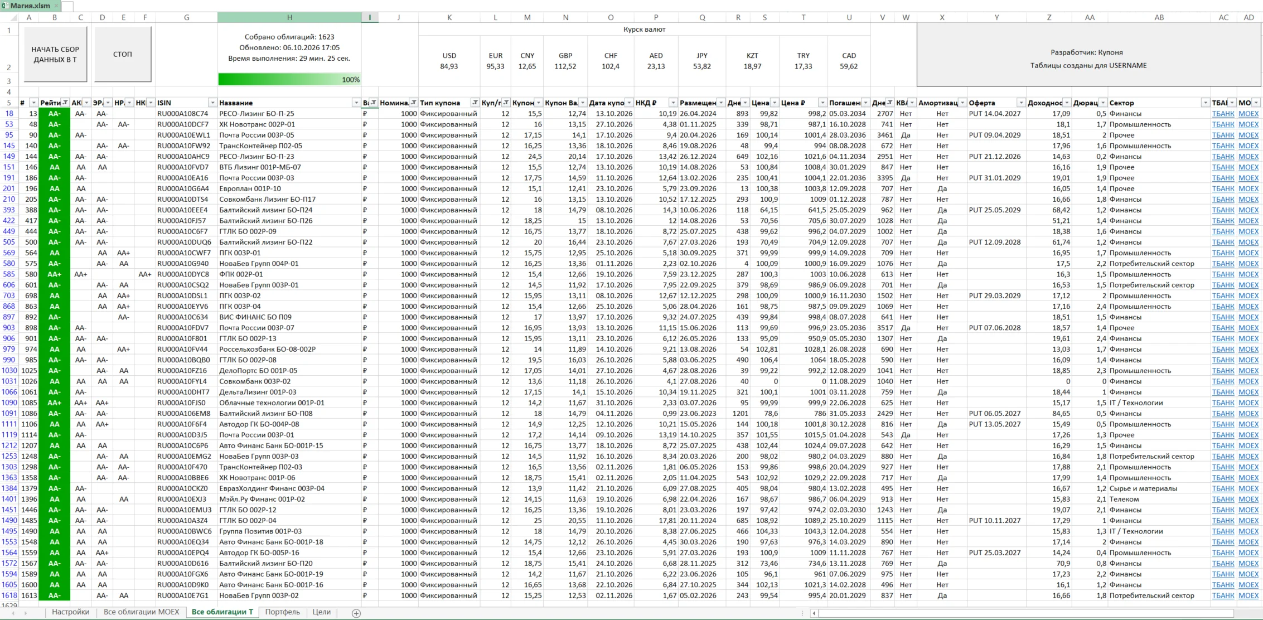Open MOEX link for ХК Новотранс 002Р-01

tap(1249, 124)
